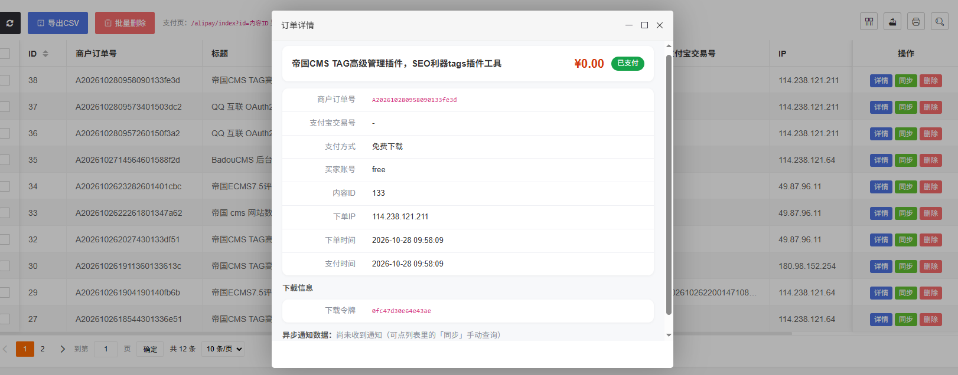Image resolution: width=958 pixels, height=375 pixels.
Task: Open the search icon in the toolbar
Action: point(940,22)
